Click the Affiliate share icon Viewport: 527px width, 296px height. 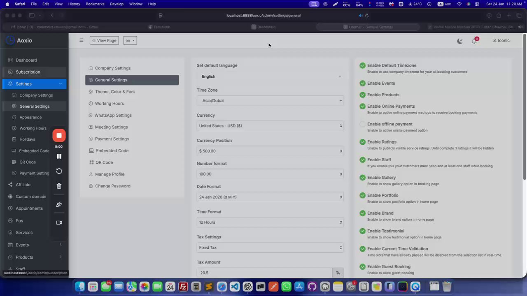pos(10,185)
